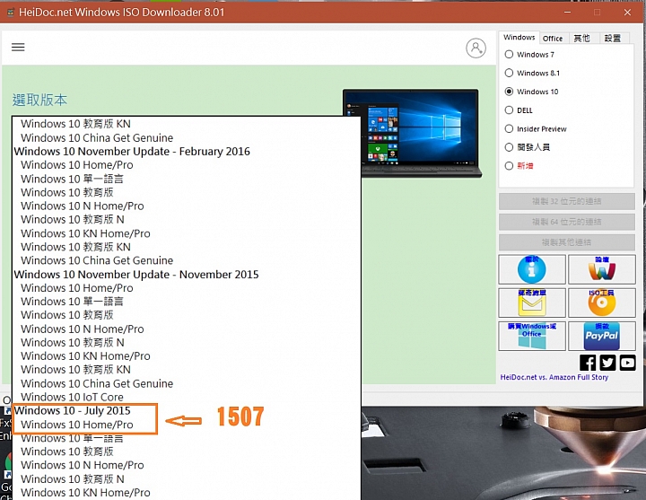Image resolution: width=646 pixels, height=500 pixels.
Task: Click the laptop Windows 10 image
Action: [x=412, y=133]
